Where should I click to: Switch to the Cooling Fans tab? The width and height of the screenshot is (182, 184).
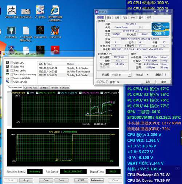[31, 88]
